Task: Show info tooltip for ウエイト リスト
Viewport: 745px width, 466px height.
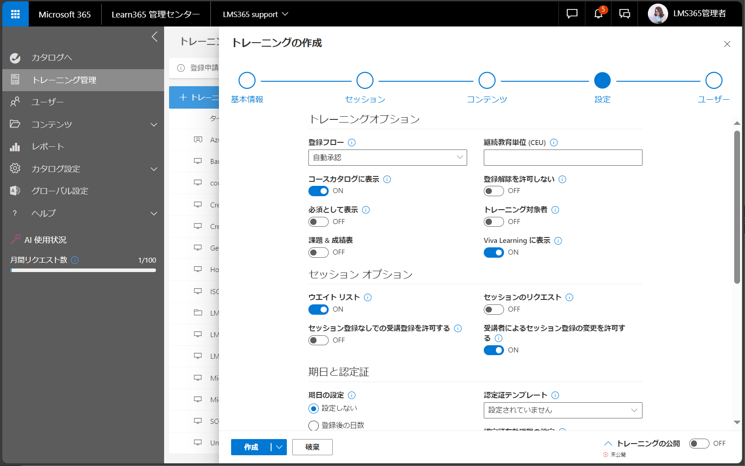Action: point(368,297)
